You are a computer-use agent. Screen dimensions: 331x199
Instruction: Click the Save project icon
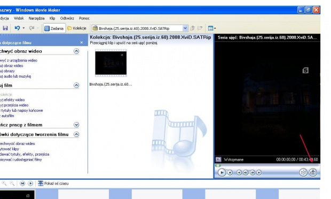click(x=5, y=28)
